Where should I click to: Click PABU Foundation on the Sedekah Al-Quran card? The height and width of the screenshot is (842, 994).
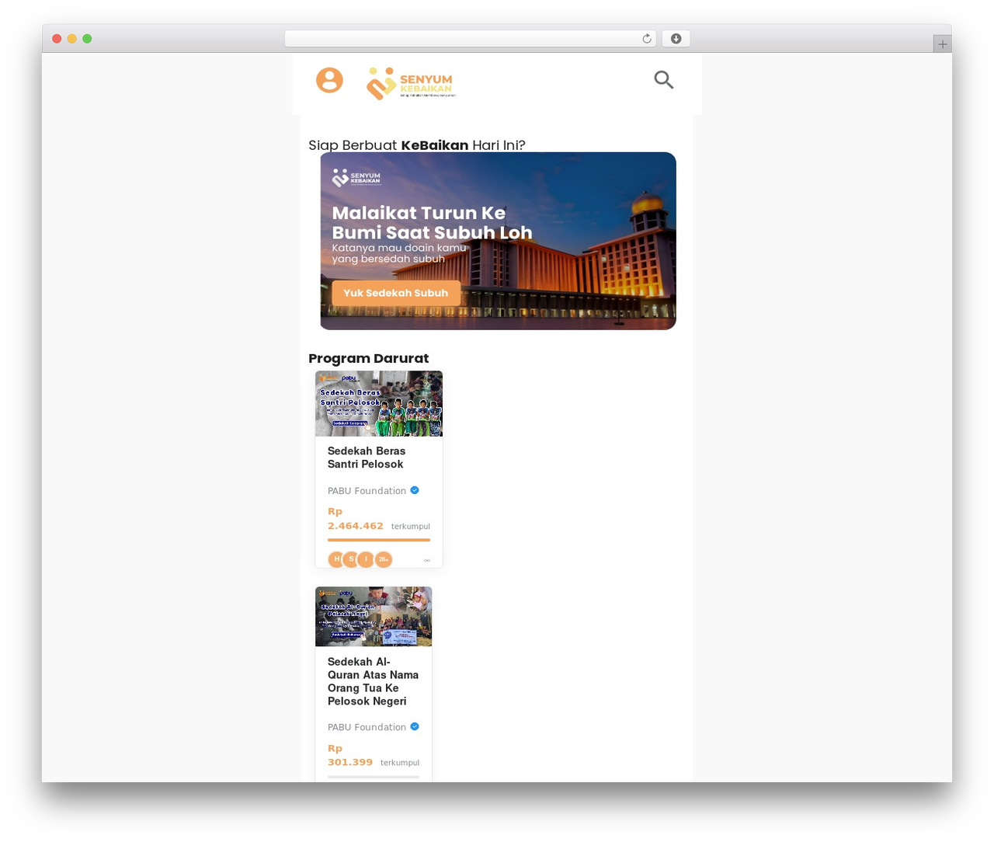click(x=367, y=728)
